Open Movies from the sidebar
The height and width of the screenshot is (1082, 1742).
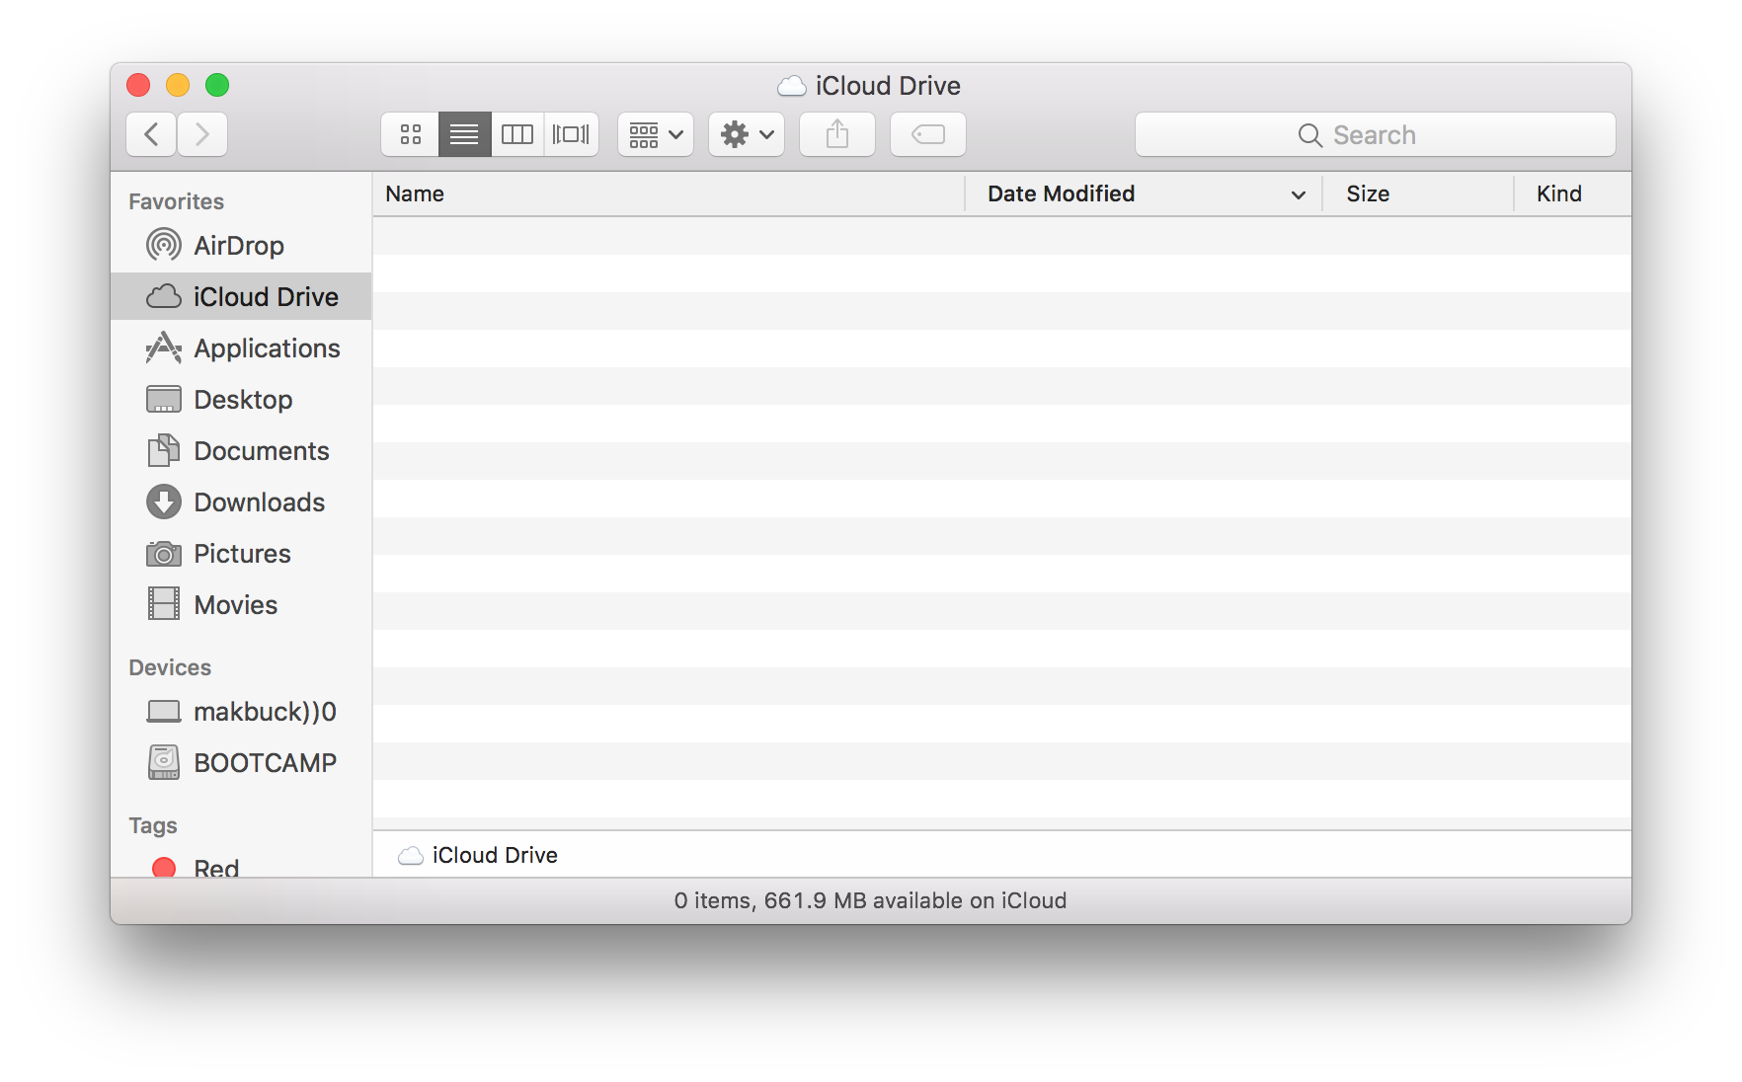tap(241, 605)
